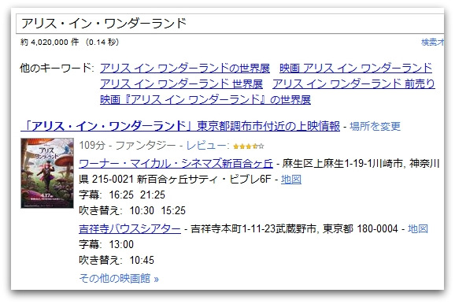Click the partially visible 検索オ link at top right

pyautogui.click(x=432, y=43)
